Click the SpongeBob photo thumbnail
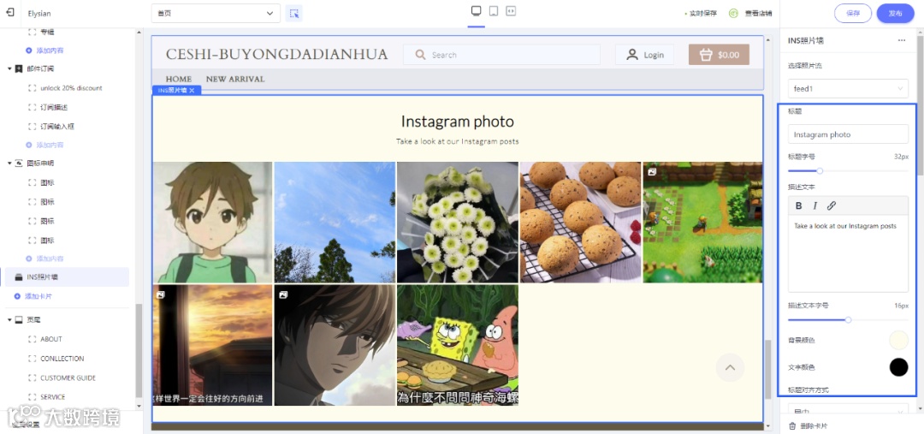The height and width of the screenshot is (434, 924). (457, 345)
